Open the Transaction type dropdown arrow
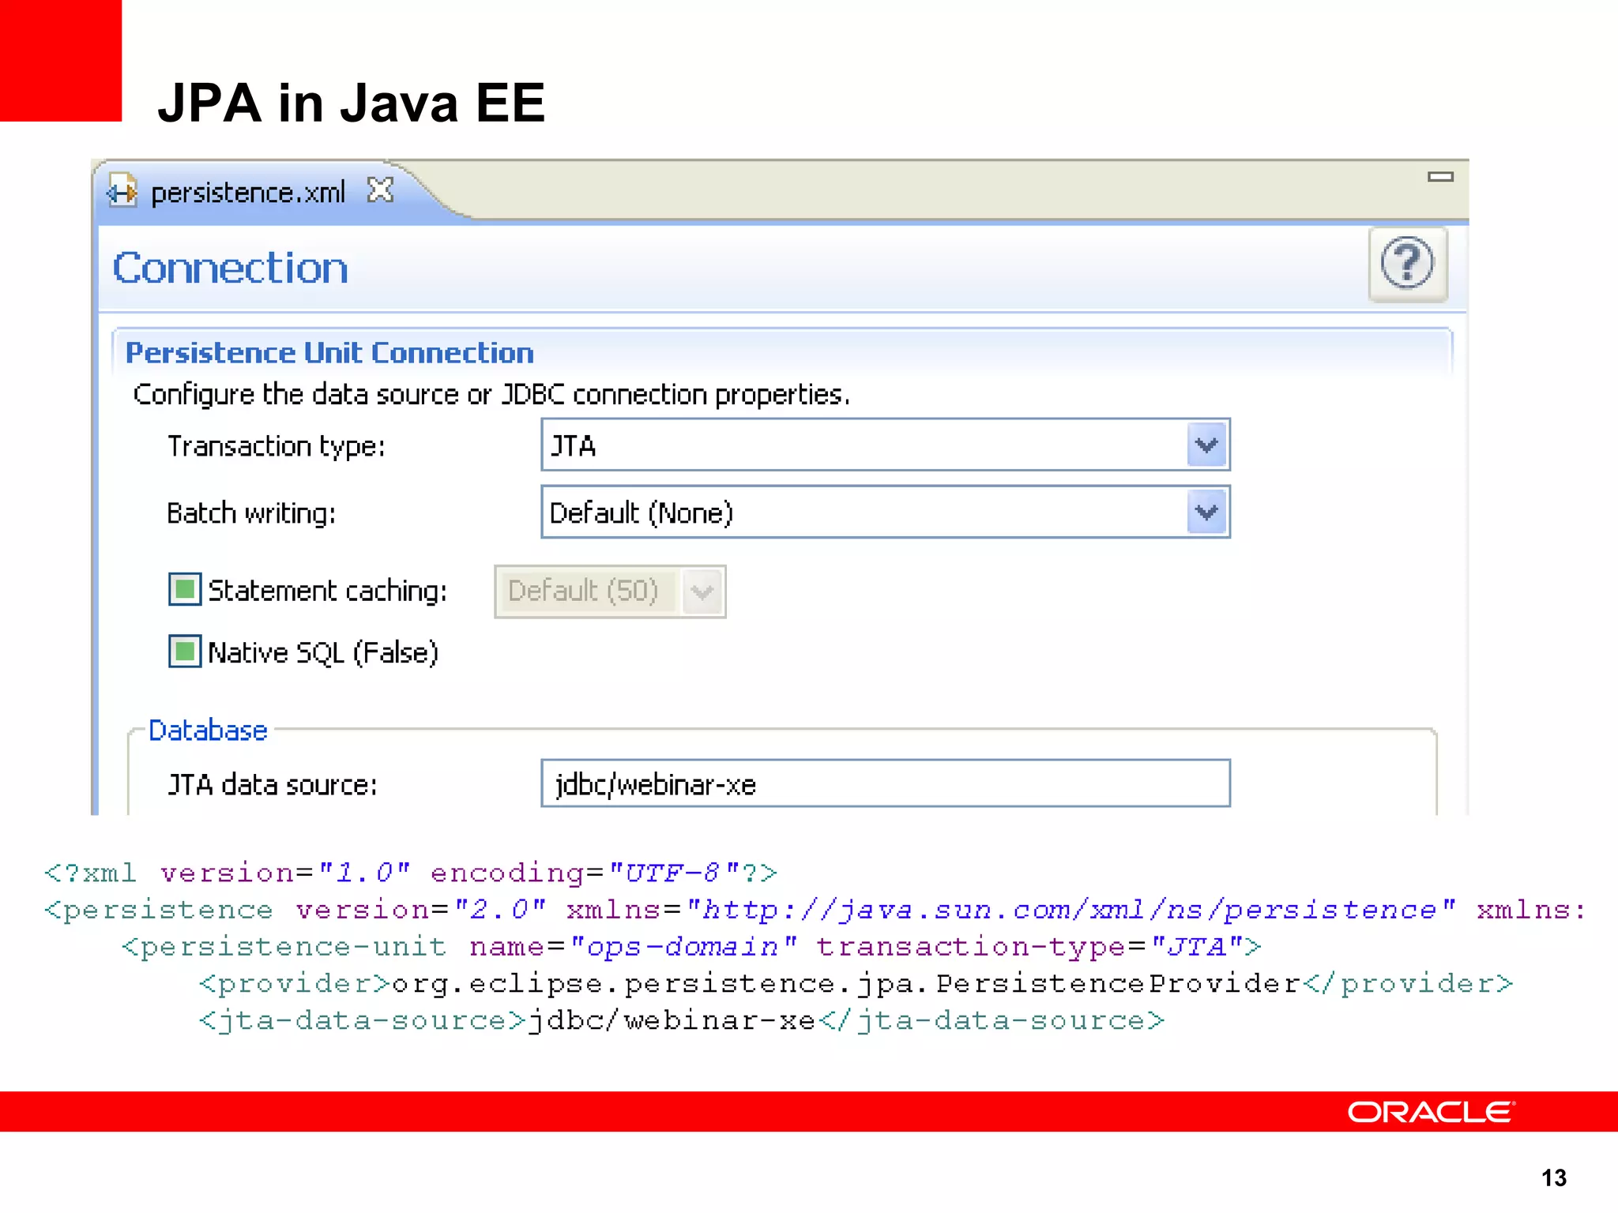This screenshot has height=1213, width=1618. click(x=1206, y=445)
